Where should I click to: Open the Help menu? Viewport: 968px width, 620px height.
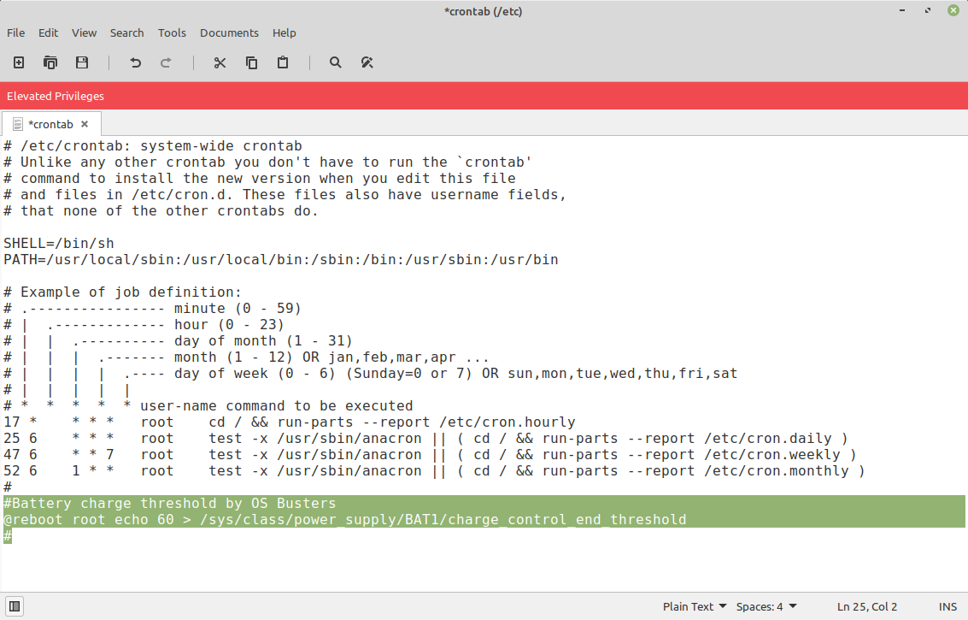coord(285,32)
